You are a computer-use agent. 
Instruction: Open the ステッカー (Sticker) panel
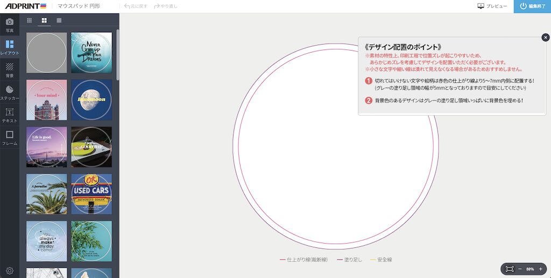(x=10, y=92)
